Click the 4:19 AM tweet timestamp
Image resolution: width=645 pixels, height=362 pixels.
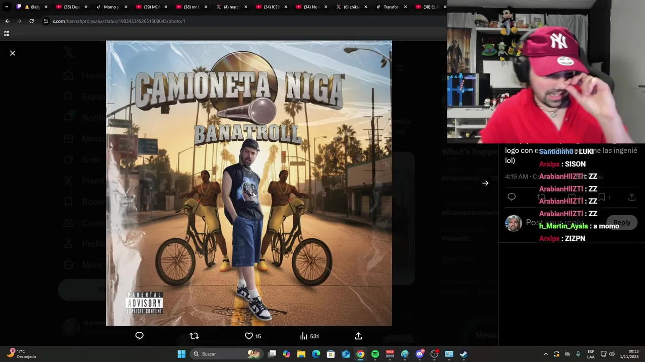(517, 176)
